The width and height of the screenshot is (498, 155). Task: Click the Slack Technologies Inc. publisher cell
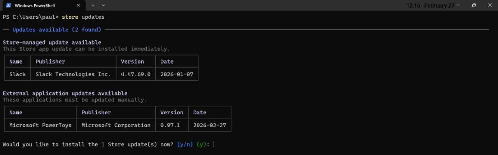point(73,74)
